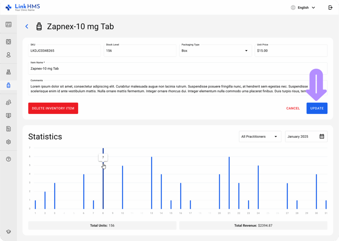
Task: Click the Link HMS logo
Action: (23, 8)
